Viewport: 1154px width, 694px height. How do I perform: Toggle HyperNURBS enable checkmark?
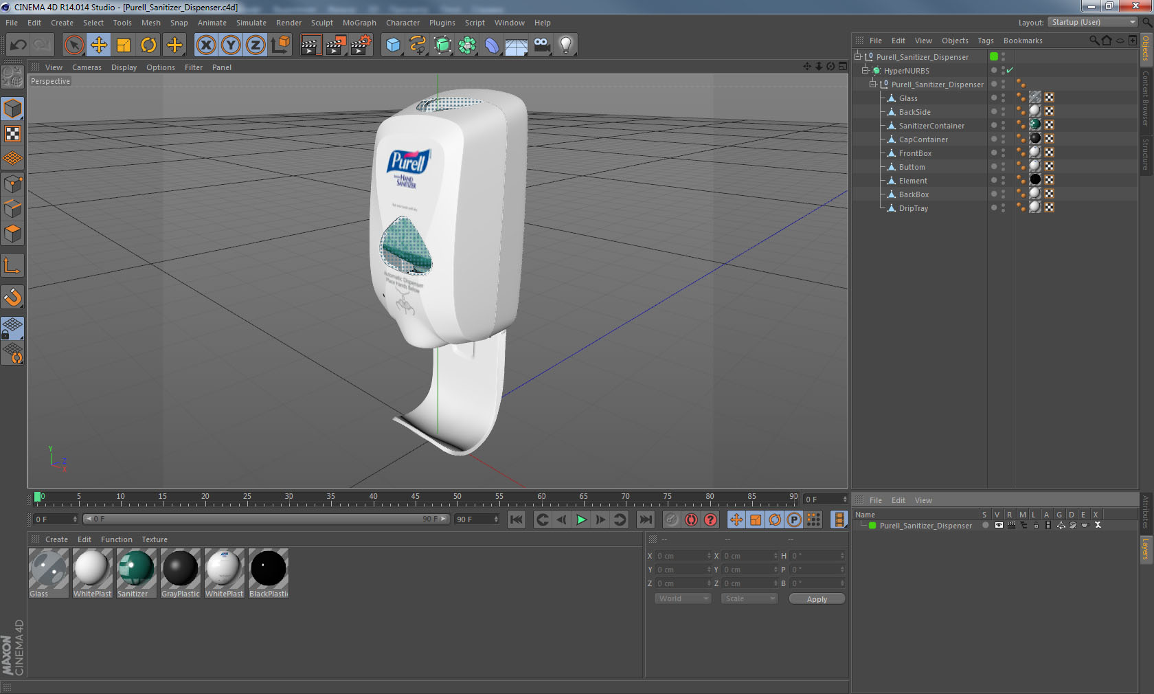(1010, 70)
